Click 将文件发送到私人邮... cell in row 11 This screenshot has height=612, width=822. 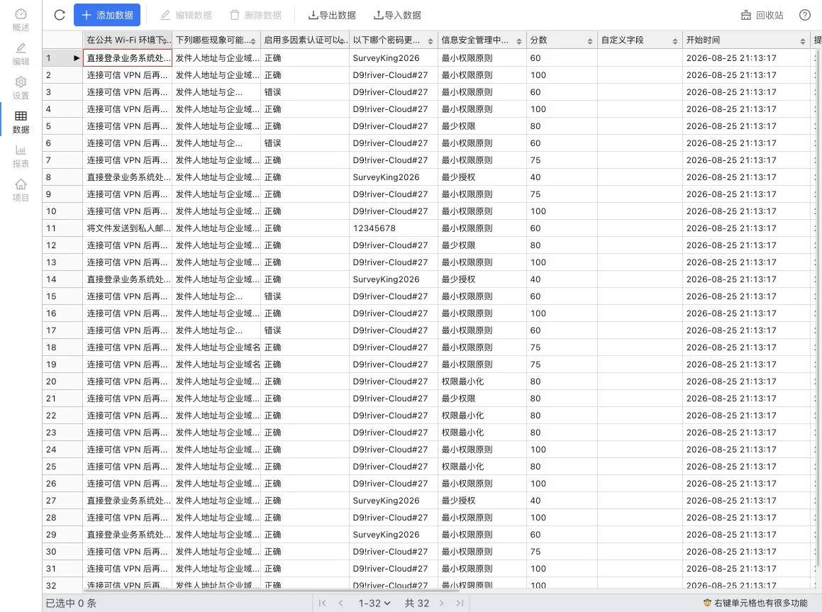click(x=128, y=228)
